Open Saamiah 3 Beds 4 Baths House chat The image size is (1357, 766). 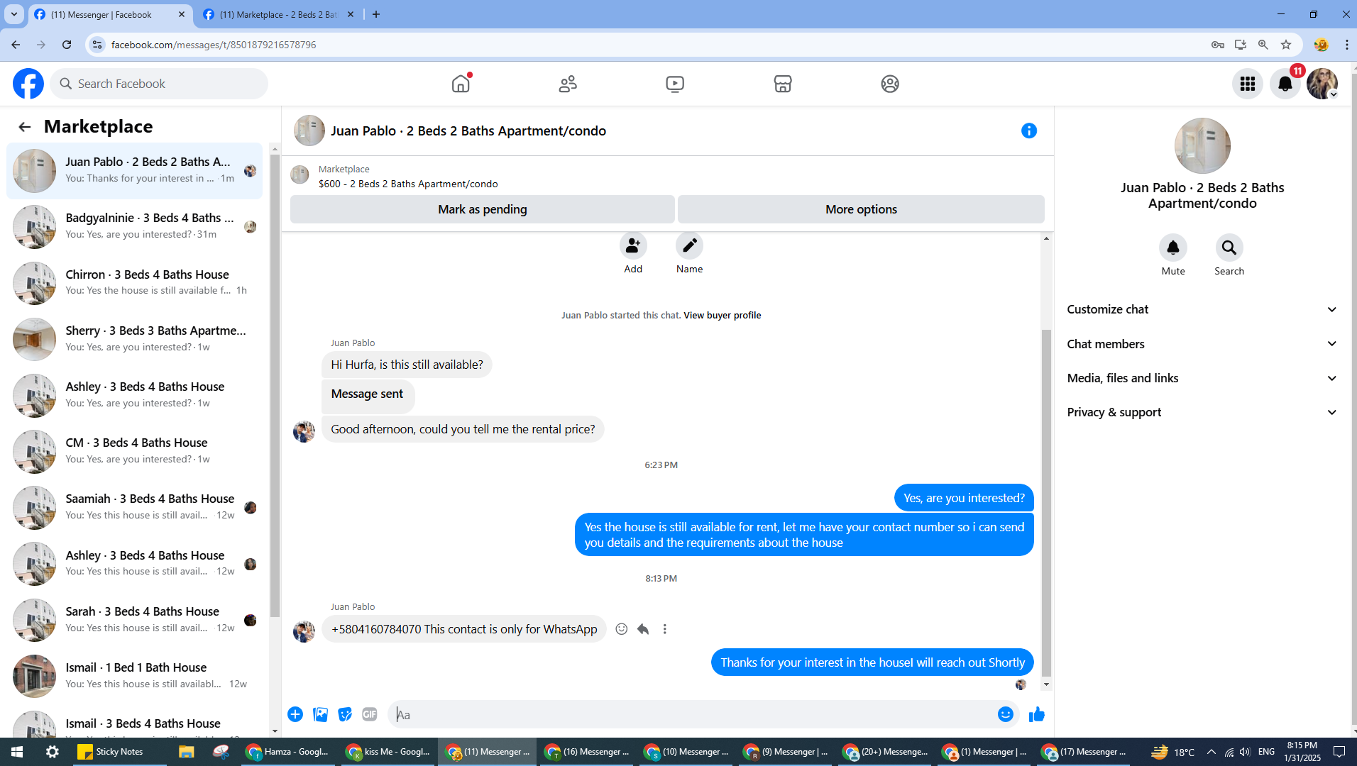click(135, 508)
